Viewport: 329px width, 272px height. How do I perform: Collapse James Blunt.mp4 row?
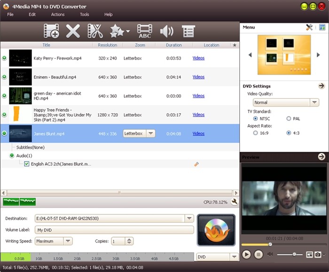click(x=4, y=133)
